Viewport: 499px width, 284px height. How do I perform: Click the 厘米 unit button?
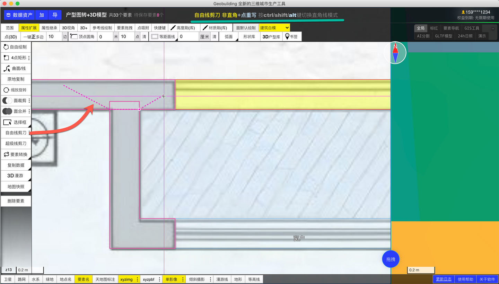pyautogui.click(x=204, y=36)
